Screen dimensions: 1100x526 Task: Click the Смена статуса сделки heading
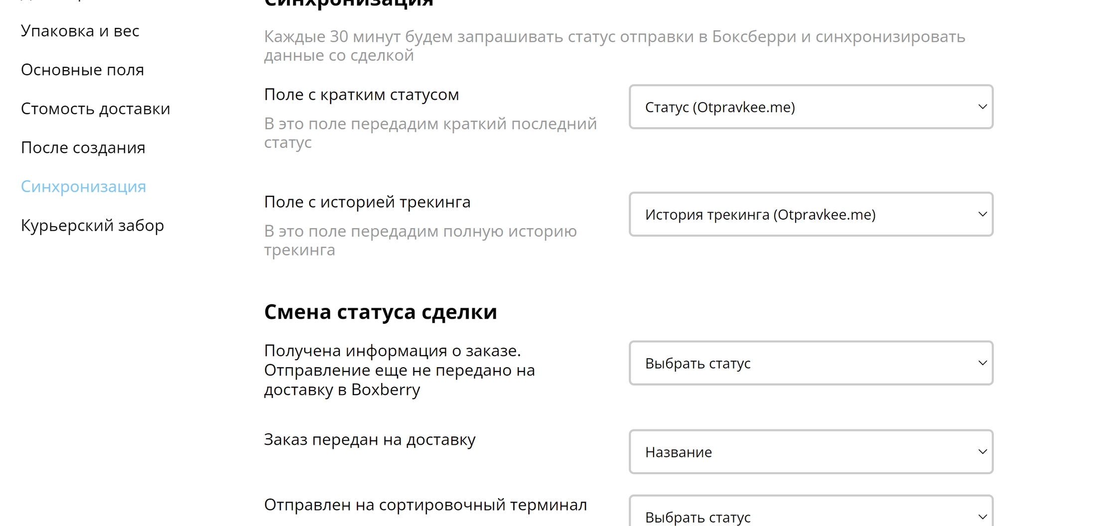[x=381, y=312]
